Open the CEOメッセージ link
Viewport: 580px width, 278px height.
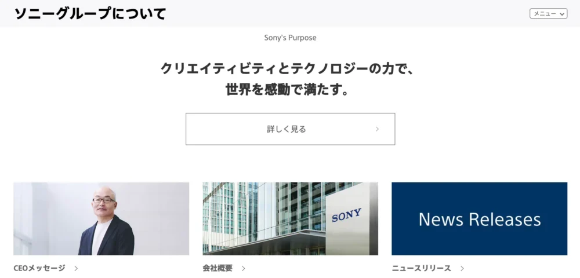(39, 268)
